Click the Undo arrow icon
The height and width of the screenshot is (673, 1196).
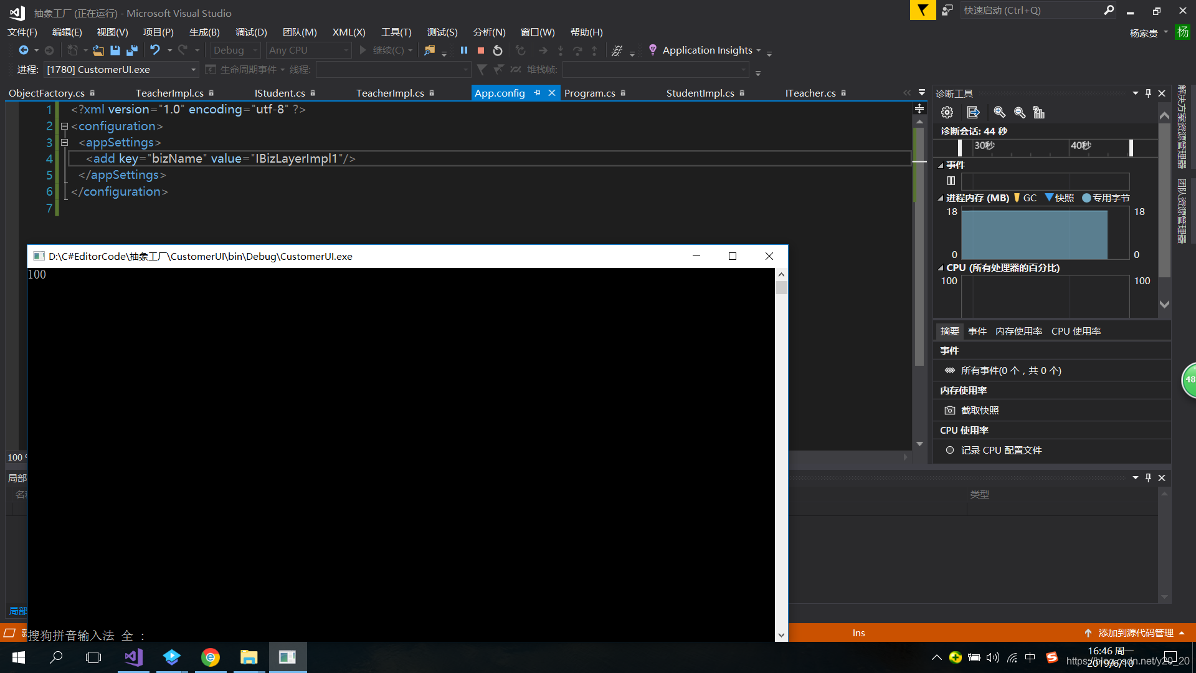(x=155, y=50)
